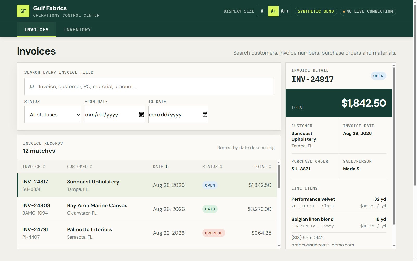The image size is (417, 261).
Task: Click the (813) 555-0142 phone number
Action: (308, 238)
